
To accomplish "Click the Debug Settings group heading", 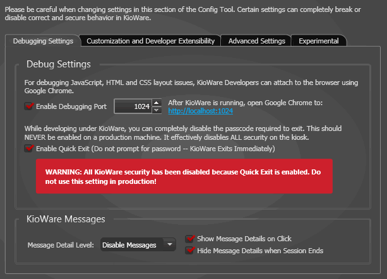I will [x=59, y=64].
